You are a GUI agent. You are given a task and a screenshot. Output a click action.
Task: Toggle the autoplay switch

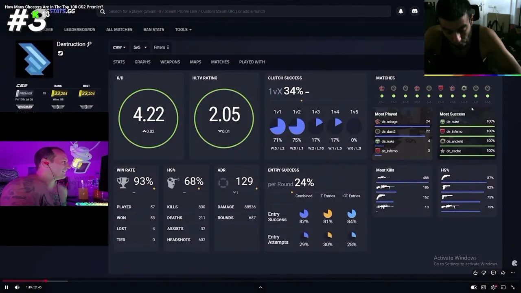474,287
